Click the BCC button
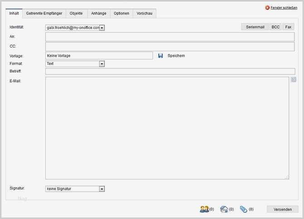Viewport: 304px width, 219px height. coord(275,27)
